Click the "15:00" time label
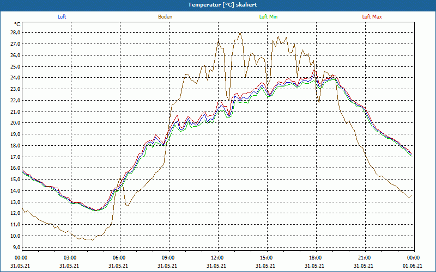 coord(267,258)
